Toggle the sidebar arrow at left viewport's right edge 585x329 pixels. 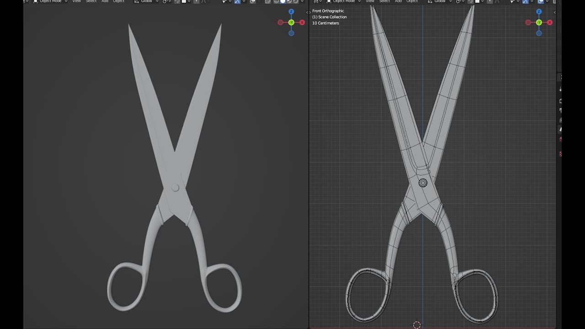[x=308, y=12]
